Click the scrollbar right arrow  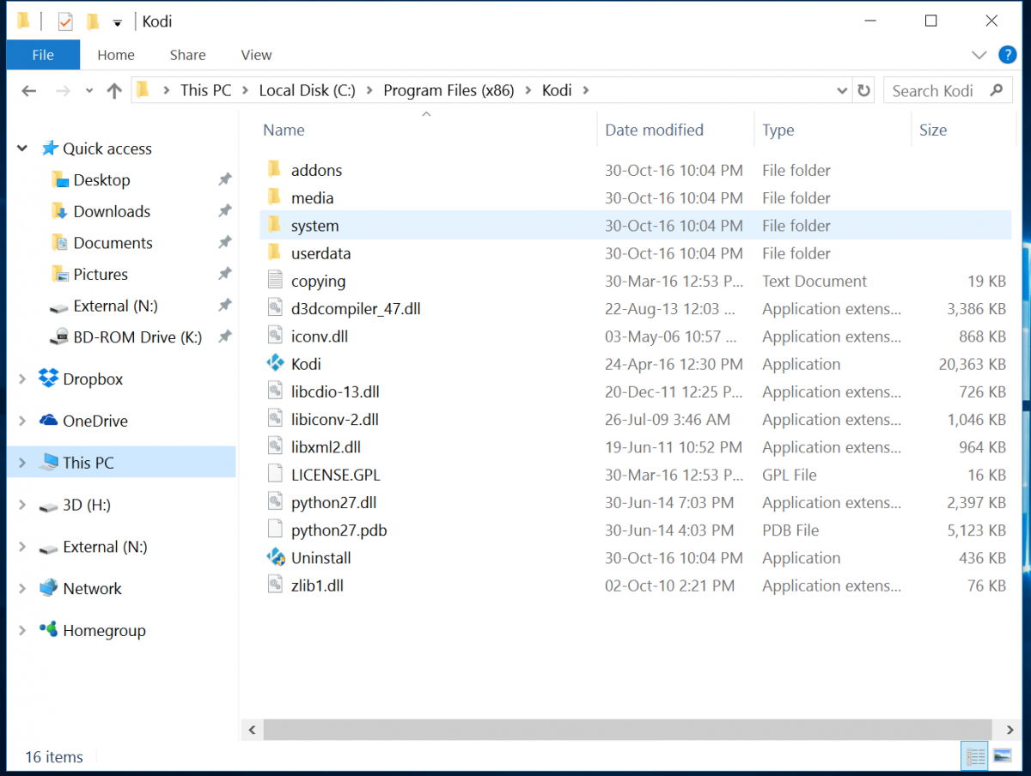coord(1010,730)
